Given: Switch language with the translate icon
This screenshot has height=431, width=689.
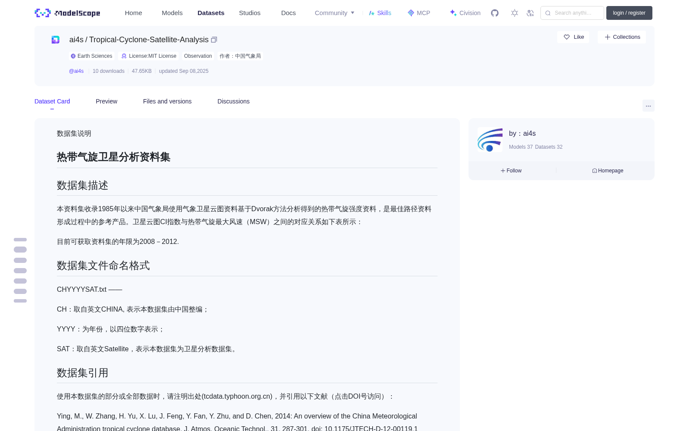Looking at the screenshot, I should (x=530, y=13).
